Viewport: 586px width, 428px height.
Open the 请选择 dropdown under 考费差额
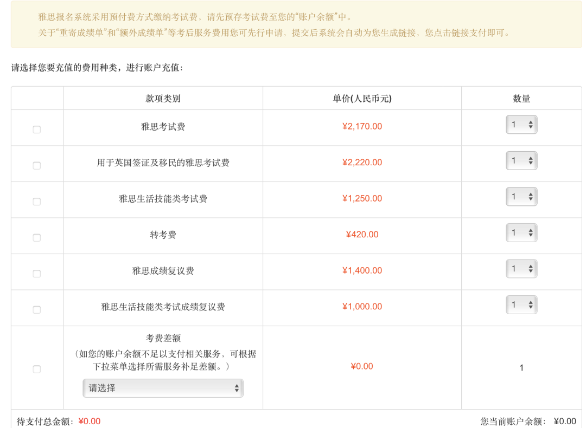[x=163, y=388]
